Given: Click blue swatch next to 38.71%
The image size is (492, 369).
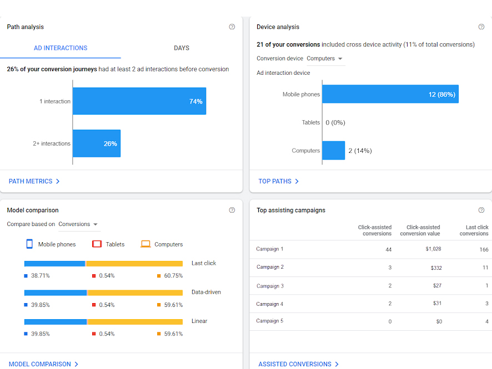Looking at the screenshot, I should pos(26,276).
